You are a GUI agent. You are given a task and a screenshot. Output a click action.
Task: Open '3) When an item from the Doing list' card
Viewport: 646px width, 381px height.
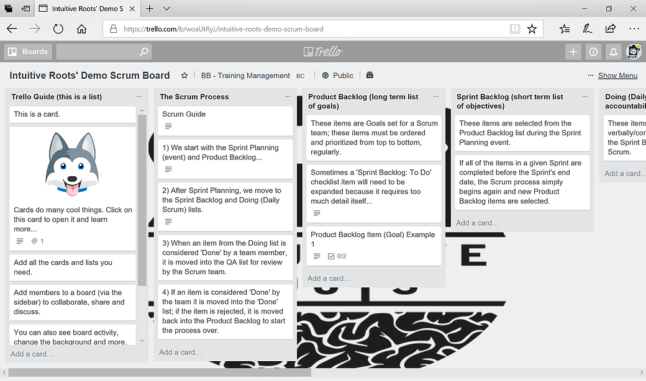[225, 258]
